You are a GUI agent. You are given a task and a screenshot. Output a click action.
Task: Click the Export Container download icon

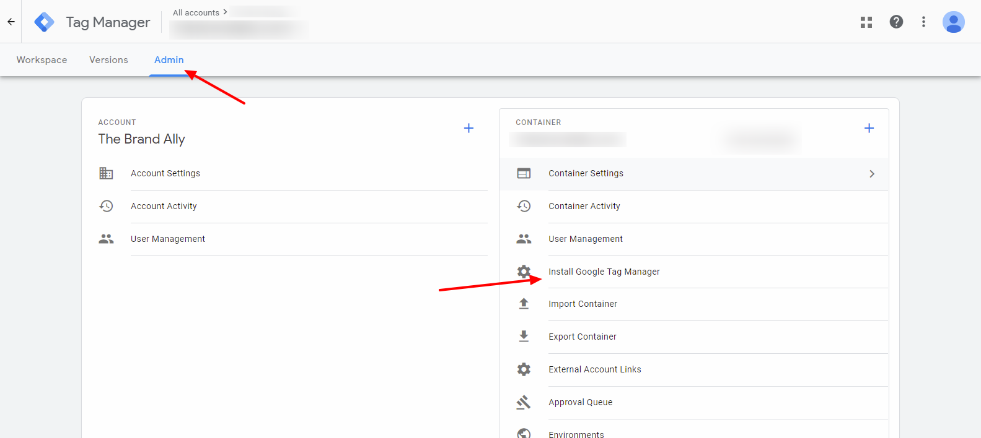coord(524,337)
